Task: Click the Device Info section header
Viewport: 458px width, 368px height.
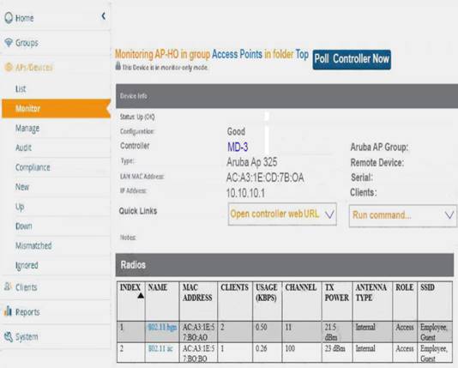Action: [286, 96]
